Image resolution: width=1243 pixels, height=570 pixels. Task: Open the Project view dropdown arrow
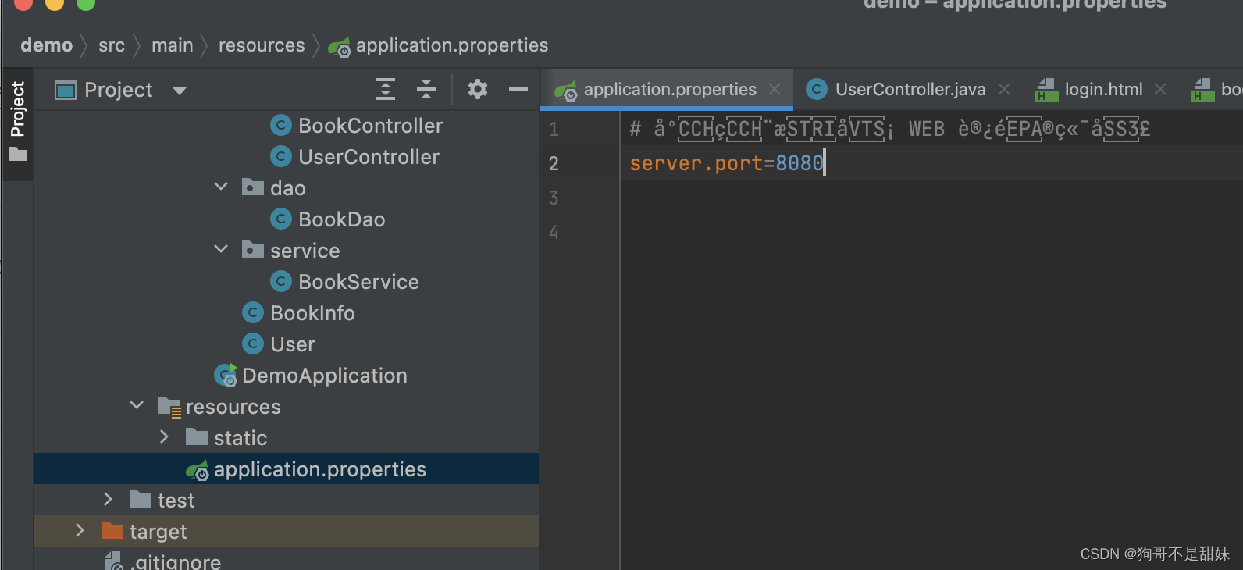[x=180, y=91]
